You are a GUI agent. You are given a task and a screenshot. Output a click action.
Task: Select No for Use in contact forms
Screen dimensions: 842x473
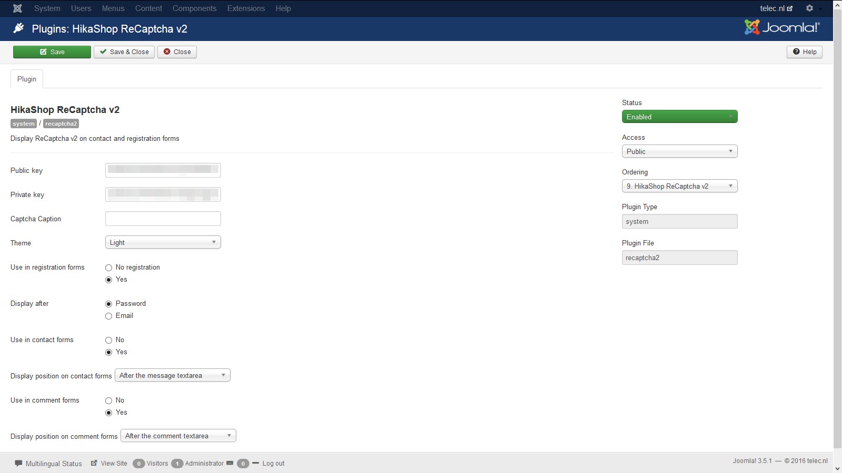pos(109,340)
